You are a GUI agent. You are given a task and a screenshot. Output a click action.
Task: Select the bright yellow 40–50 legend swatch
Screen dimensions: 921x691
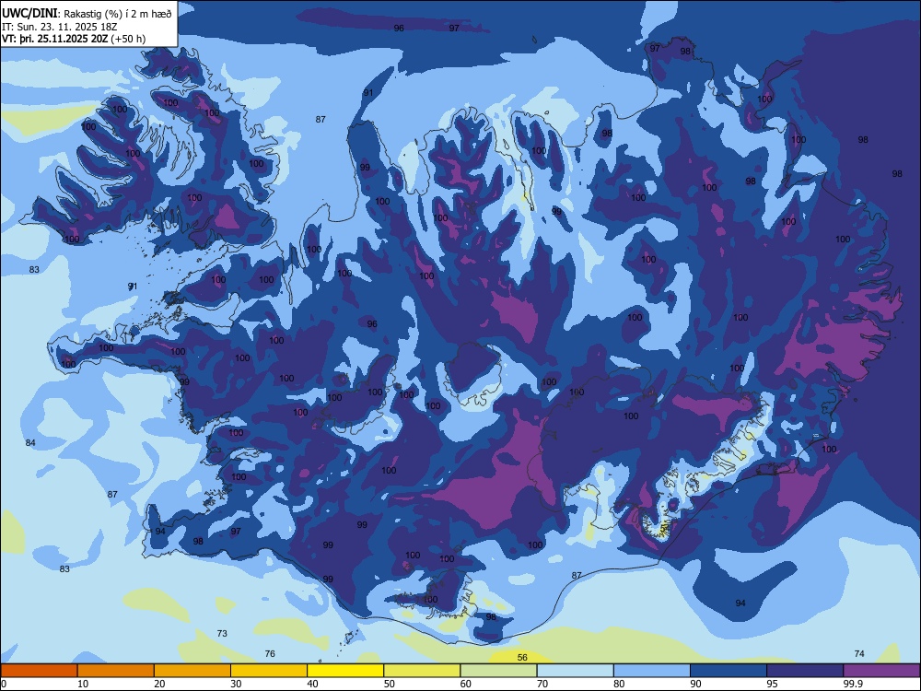345,671
